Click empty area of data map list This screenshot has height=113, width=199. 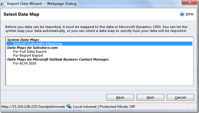(x=99, y=75)
